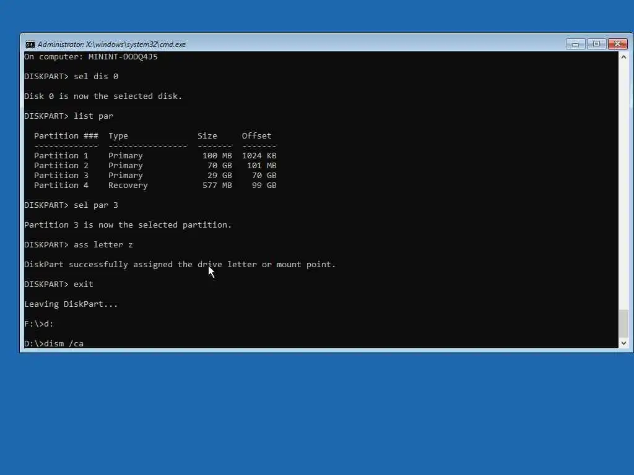Screen dimensions: 634x475
Task: Click the 'F:\>d:' prompt line
Action: click(x=39, y=324)
